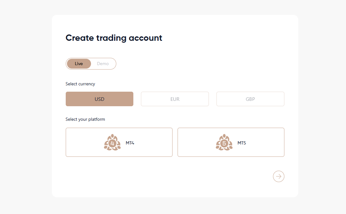Click the numeral 5 inside MT5 logo

tap(224, 144)
